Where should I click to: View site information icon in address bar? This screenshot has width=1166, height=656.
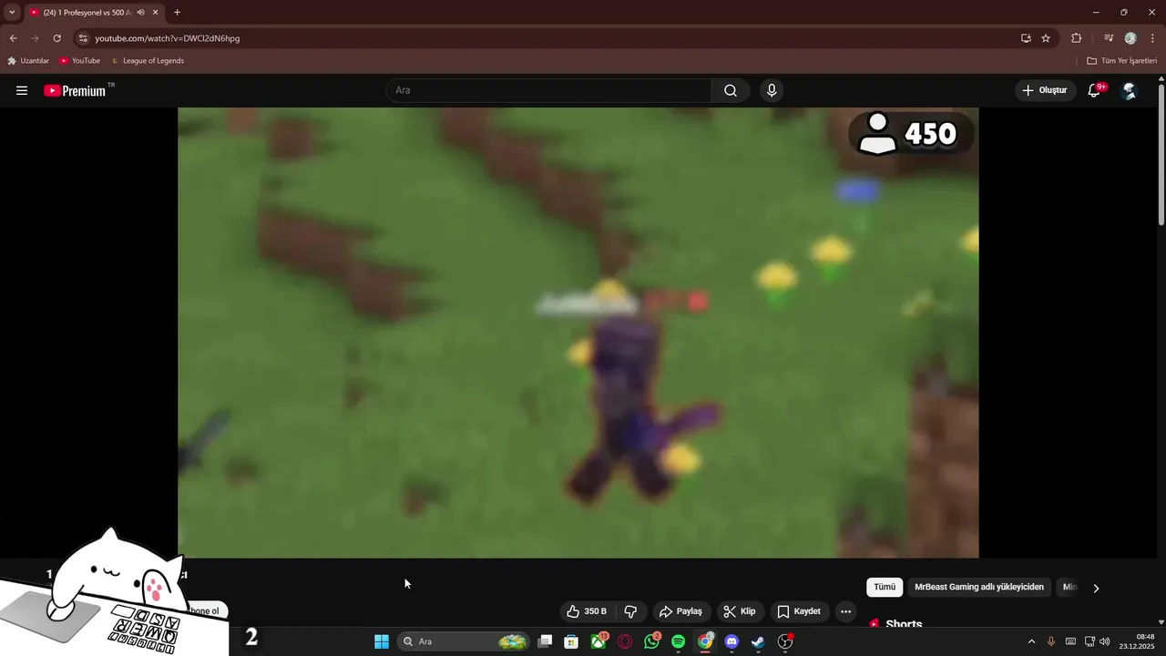[x=83, y=38]
